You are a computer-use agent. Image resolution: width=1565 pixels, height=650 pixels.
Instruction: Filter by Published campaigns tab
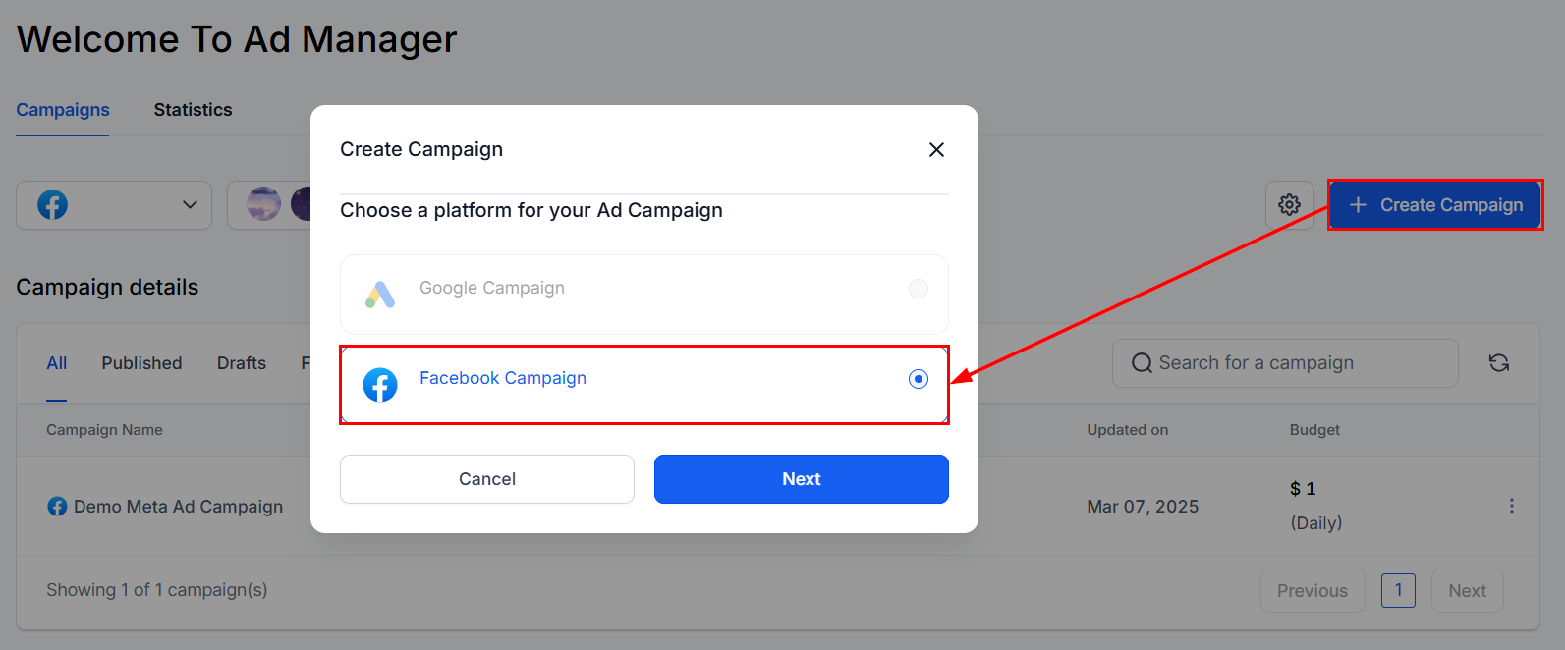tap(141, 363)
